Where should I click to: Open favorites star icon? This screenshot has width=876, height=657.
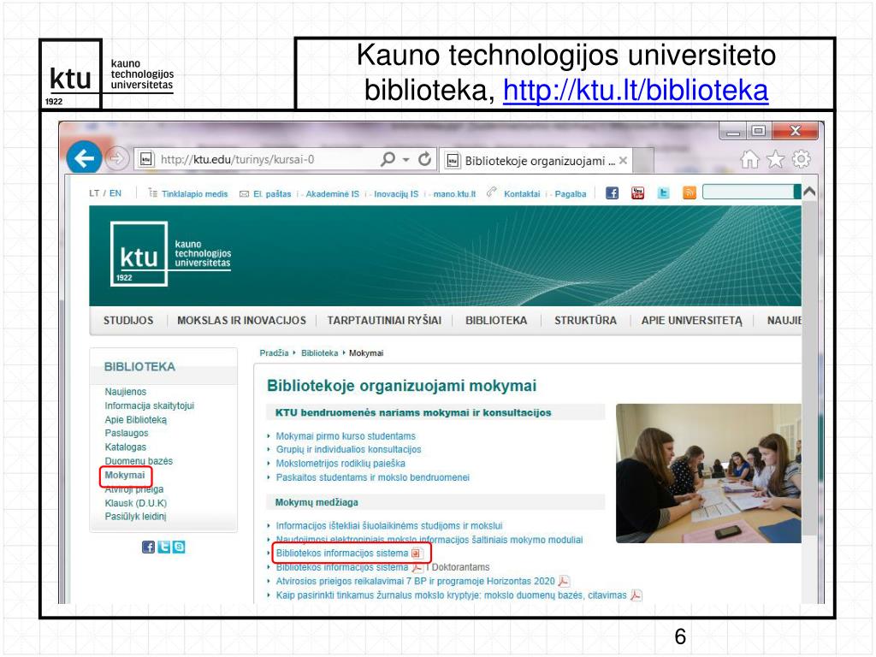(775, 159)
